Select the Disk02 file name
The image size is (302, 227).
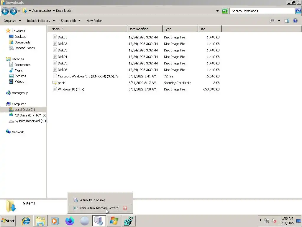pos(63,44)
